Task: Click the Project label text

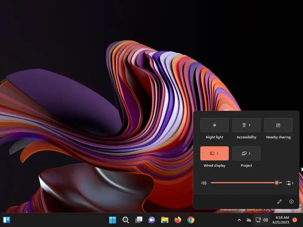Action: pyautogui.click(x=246, y=166)
